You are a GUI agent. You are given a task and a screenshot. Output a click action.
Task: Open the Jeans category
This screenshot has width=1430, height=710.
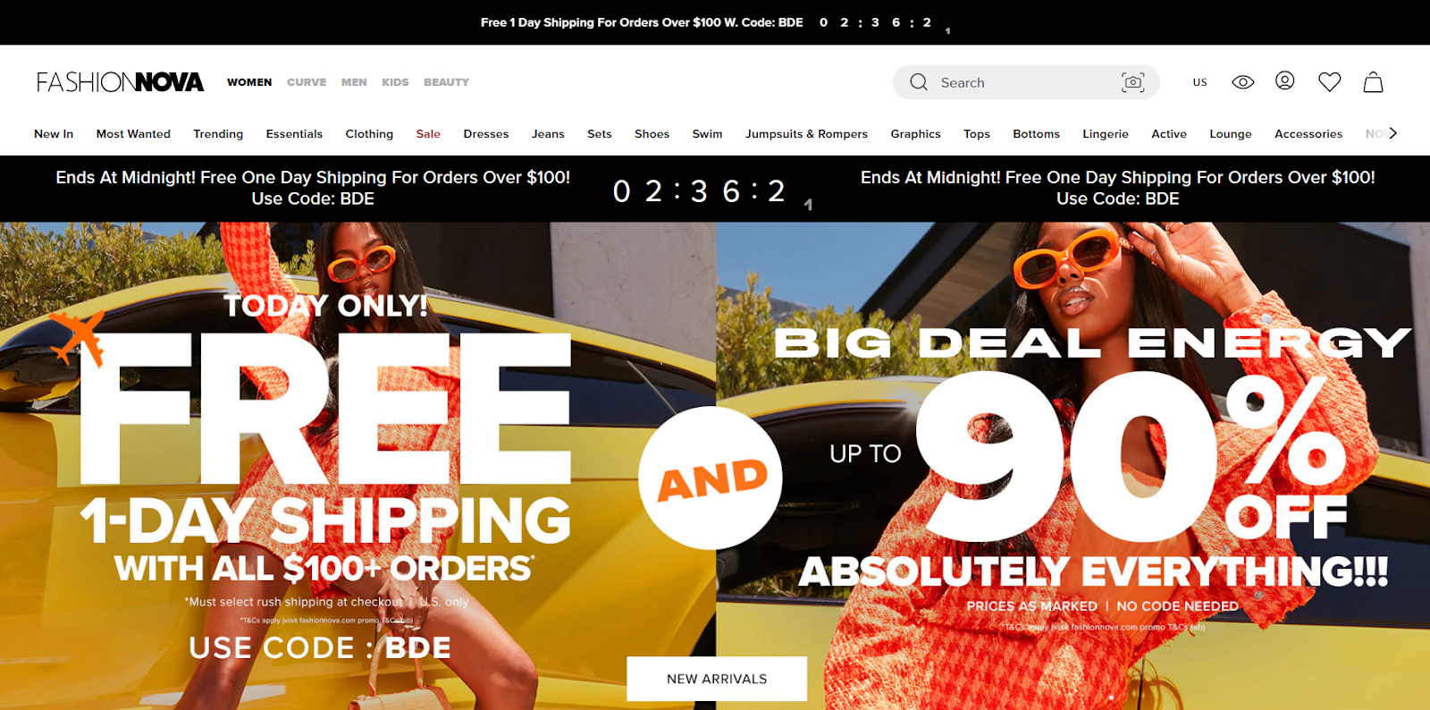coord(548,134)
